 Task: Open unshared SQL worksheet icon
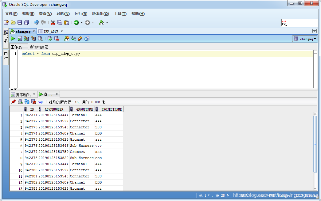(67, 39)
